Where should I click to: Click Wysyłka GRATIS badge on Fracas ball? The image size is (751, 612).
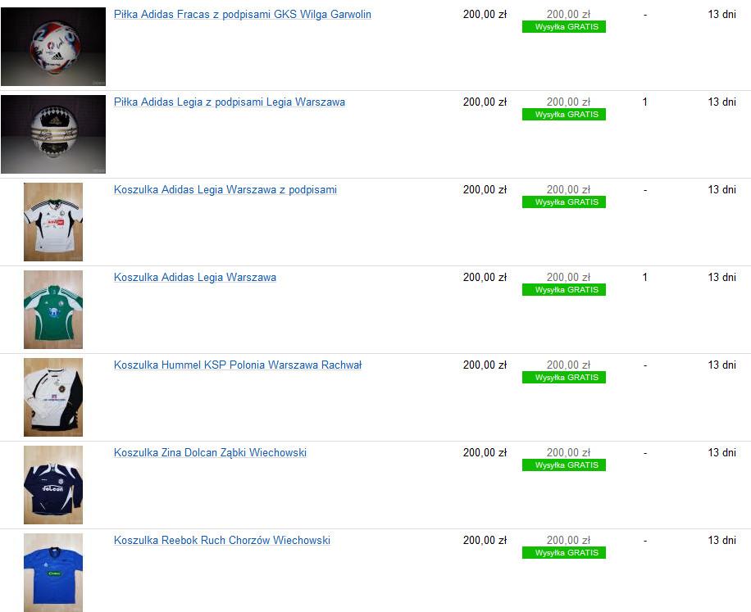[x=564, y=27]
